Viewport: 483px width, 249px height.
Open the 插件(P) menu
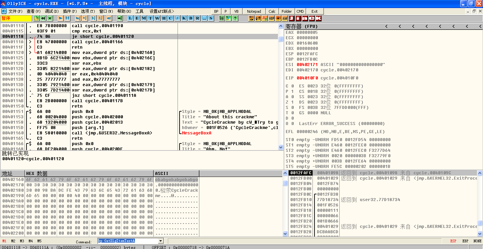(x=70, y=11)
